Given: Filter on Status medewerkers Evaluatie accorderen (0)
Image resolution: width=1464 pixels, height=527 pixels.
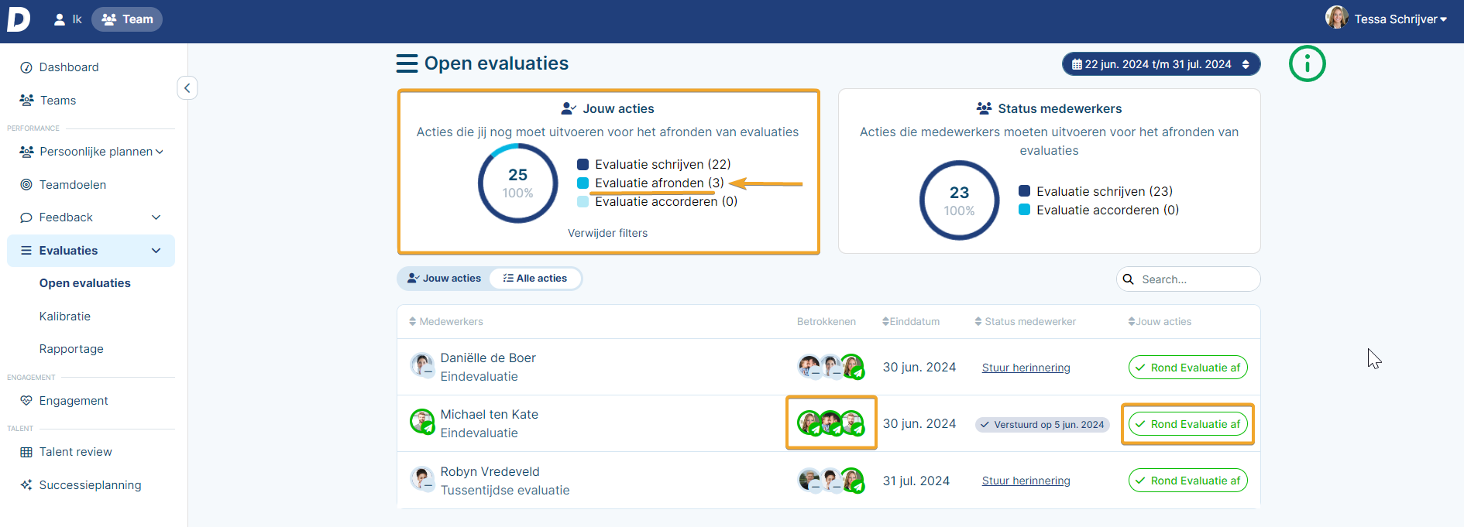Looking at the screenshot, I should click(1098, 210).
